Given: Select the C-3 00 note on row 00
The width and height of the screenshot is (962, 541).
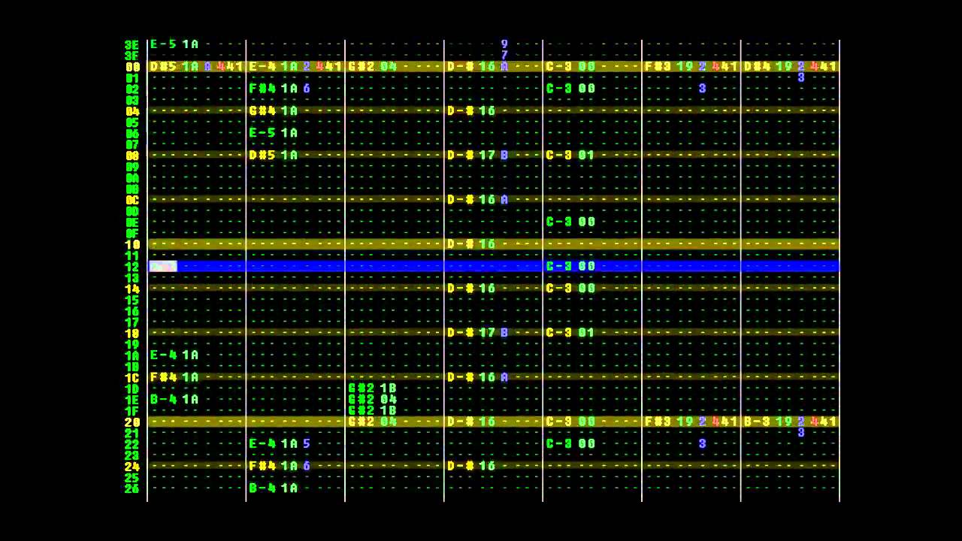Looking at the screenshot, I should [x=570, y=67].
